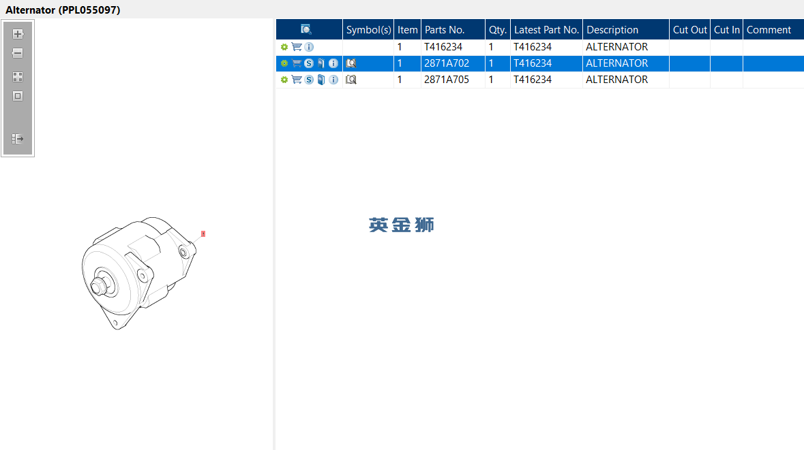
Task: Sort by the Item column header
Action: click(408, 30)
